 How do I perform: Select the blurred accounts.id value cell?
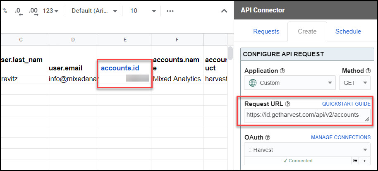(125, 79)
